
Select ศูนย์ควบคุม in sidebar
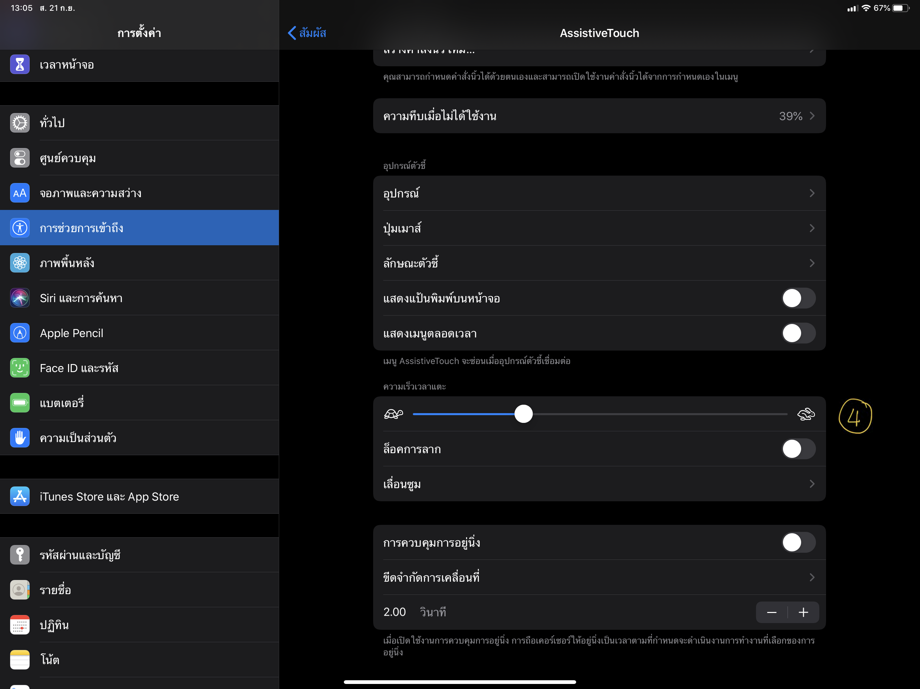[x=139, y=158]
